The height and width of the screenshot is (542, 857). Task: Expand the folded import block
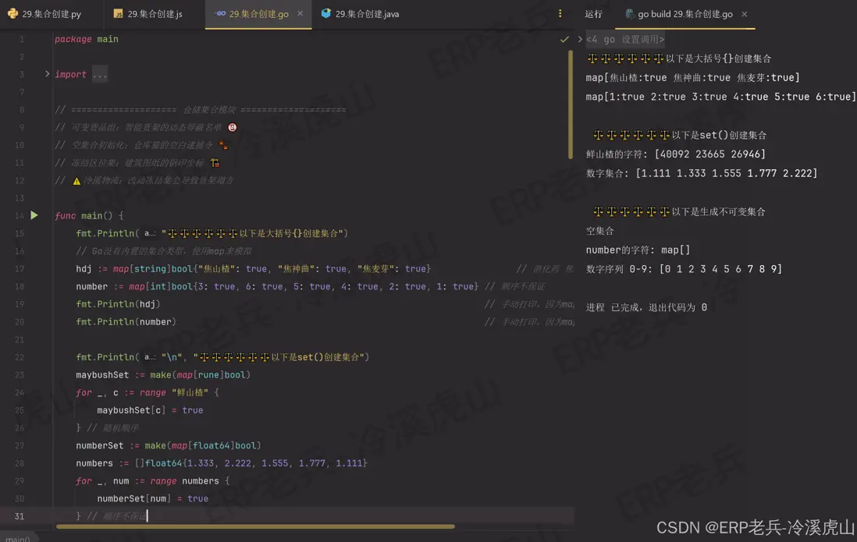[47, 74]
